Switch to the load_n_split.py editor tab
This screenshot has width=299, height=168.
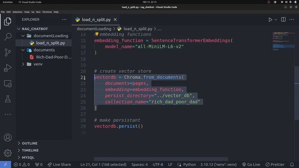tap(96, 20)
